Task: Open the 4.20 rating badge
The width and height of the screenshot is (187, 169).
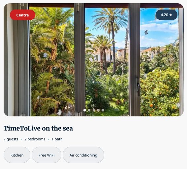Action: click(166, 15)
